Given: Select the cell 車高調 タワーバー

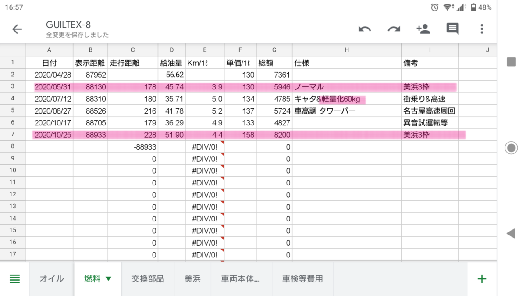Looking at the screenshot, I should point(347,111).
